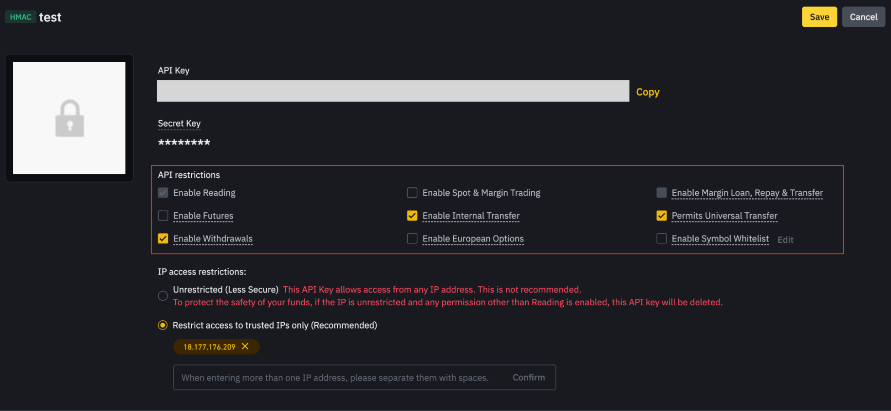Open symbol whitelist Edit link
The height and width of the screenshot is (411, 891).
785,240
